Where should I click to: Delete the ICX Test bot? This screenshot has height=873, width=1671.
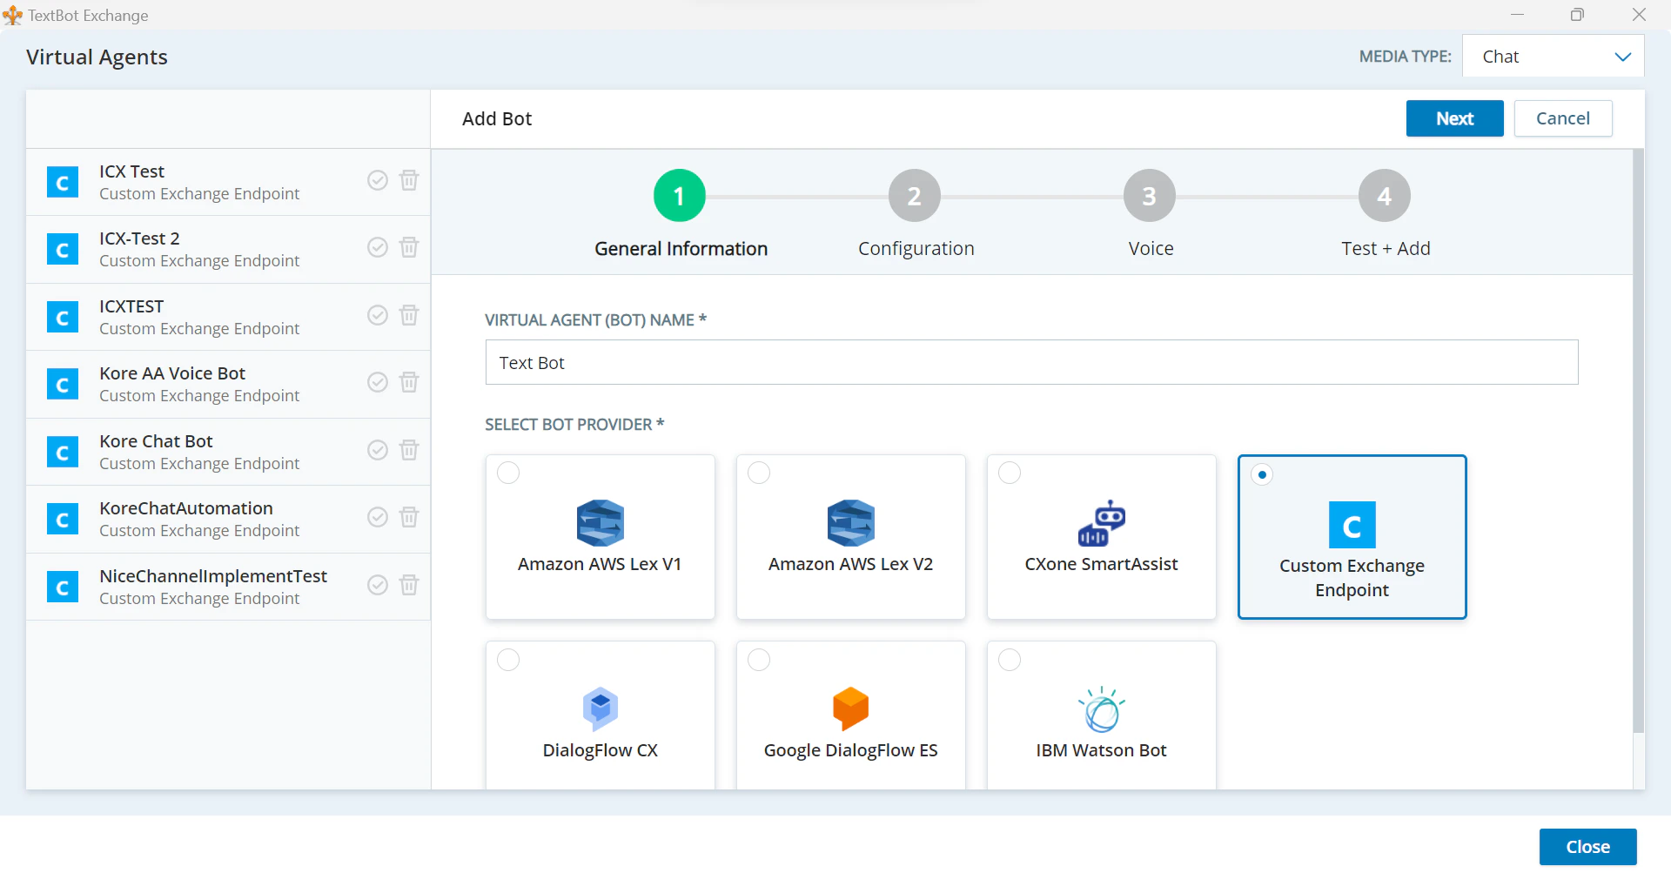pos(409,180)
